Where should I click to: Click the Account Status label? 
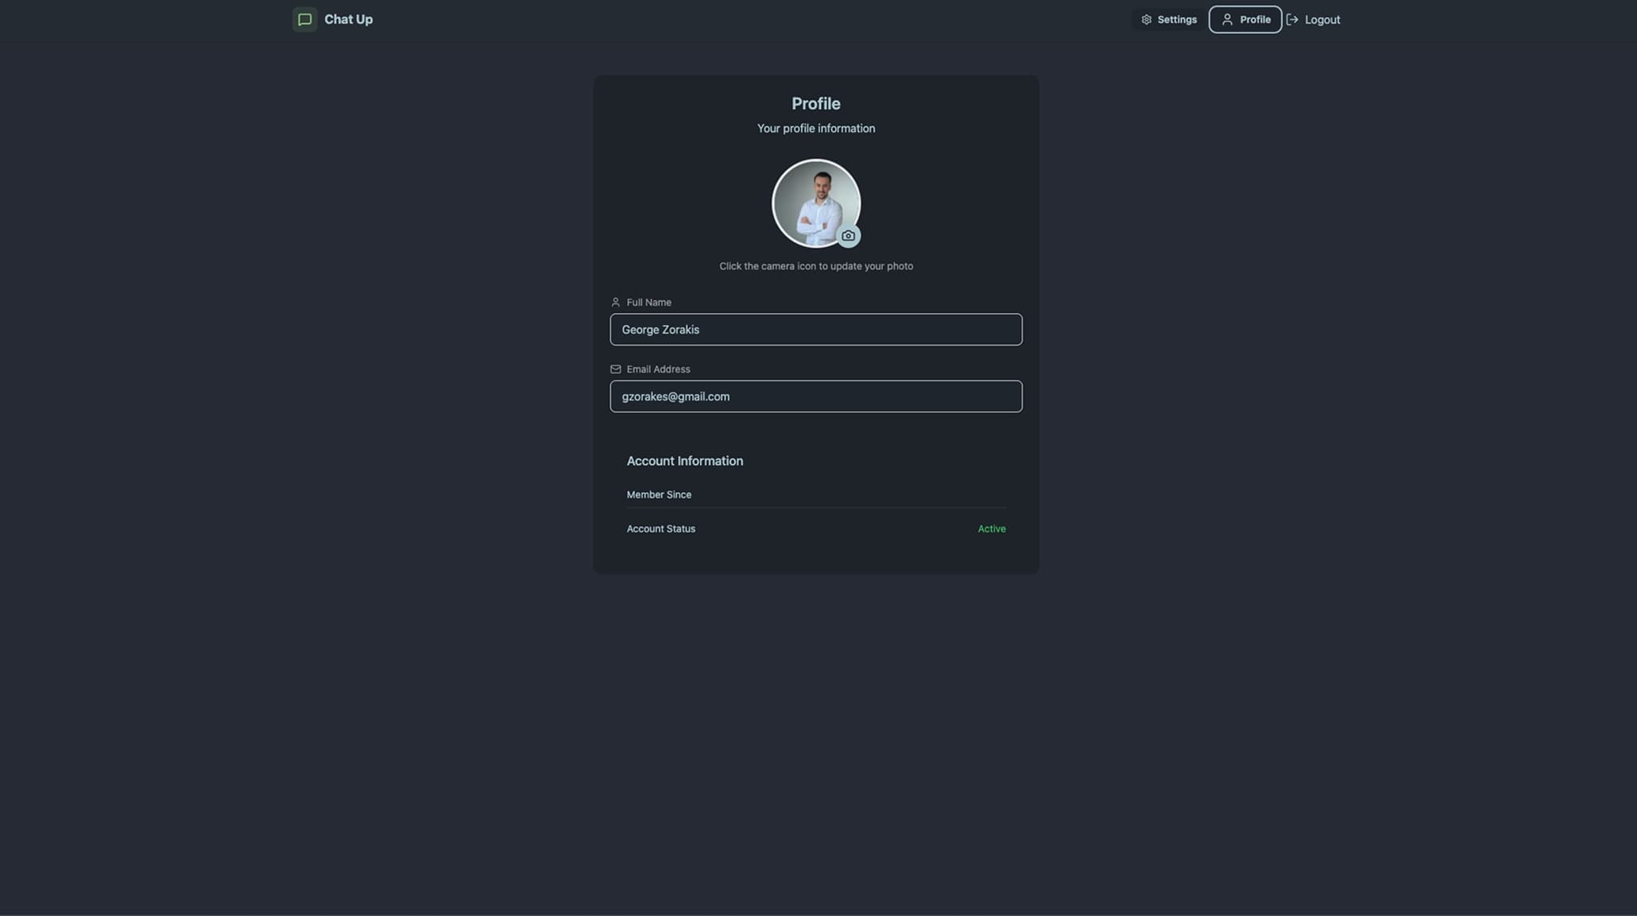(x=660, y=528)
